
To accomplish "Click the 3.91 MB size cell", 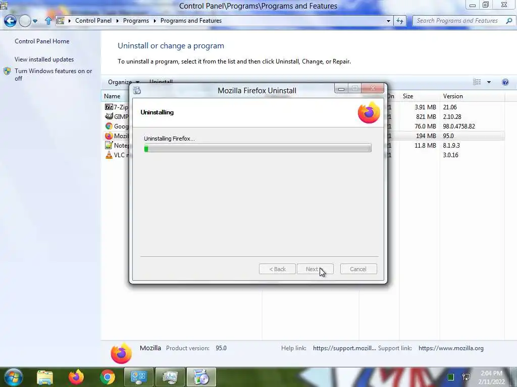I will (x=425, y=107).
